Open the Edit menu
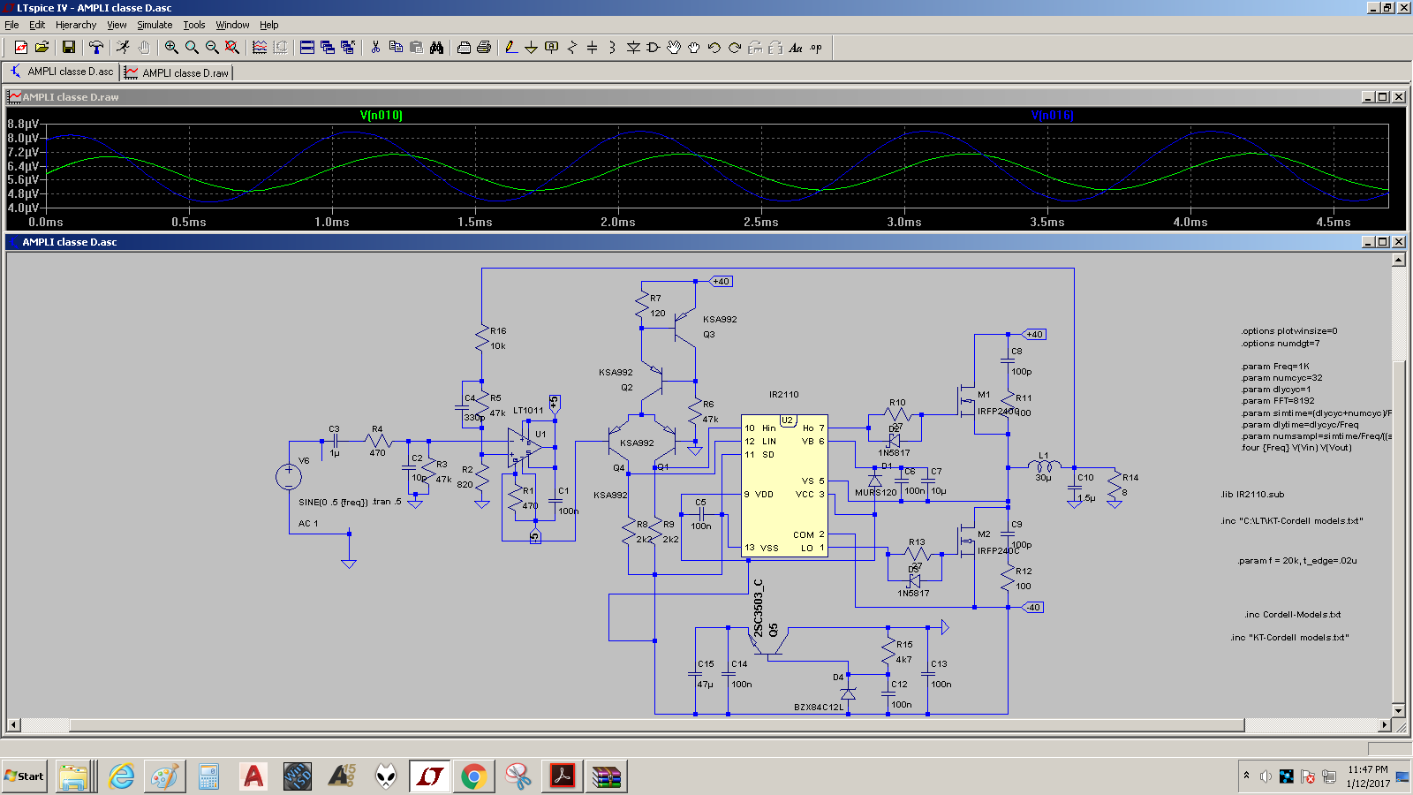1413x795 pixels. coord(37,25)
